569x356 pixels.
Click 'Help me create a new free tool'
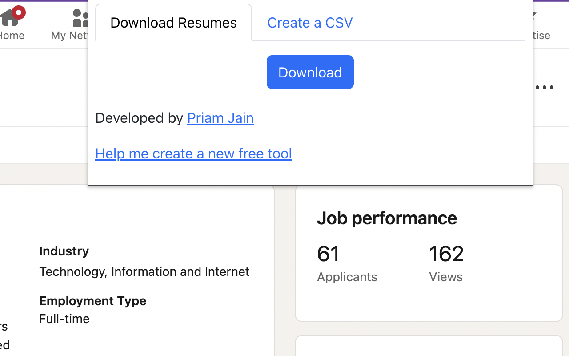[193, 153]
